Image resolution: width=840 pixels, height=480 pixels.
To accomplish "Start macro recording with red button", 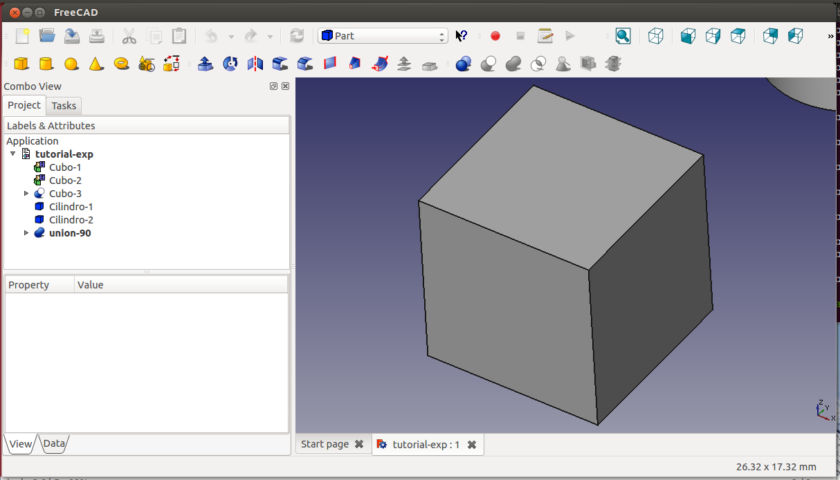I will point(495,36).
